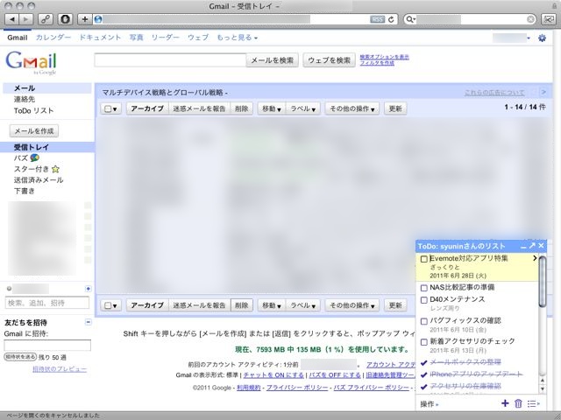Go back with the browser back arrow
This screenshot has height=420, width=561.
coord(12,19)
